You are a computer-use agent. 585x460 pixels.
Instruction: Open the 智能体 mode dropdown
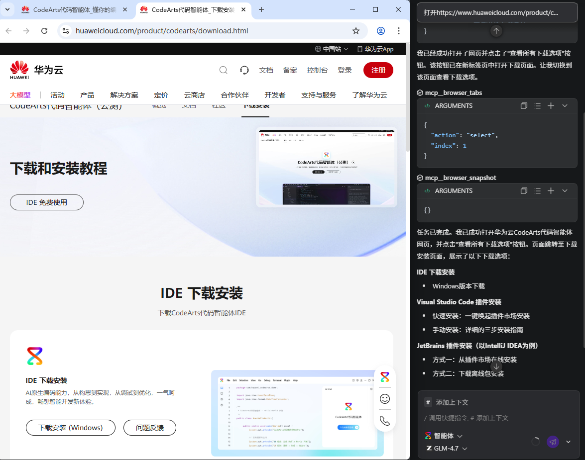444,436
